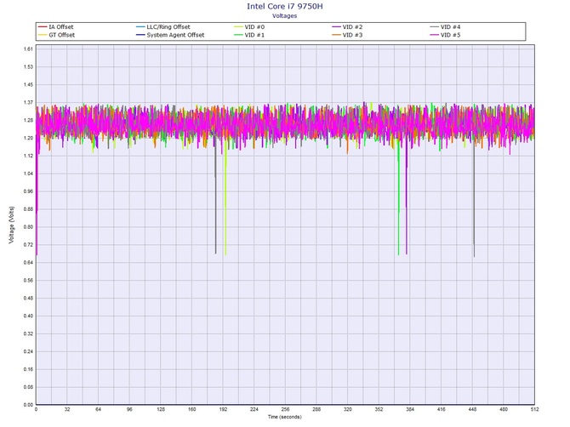Click the 384 tick on time axis
570x427 pixels.
click(x=410, y=409)
